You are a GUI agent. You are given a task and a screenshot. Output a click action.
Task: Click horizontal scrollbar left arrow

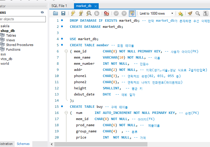52,144
